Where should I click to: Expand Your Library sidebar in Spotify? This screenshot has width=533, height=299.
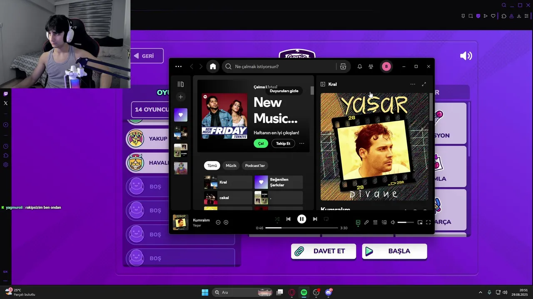pos(181,84)
